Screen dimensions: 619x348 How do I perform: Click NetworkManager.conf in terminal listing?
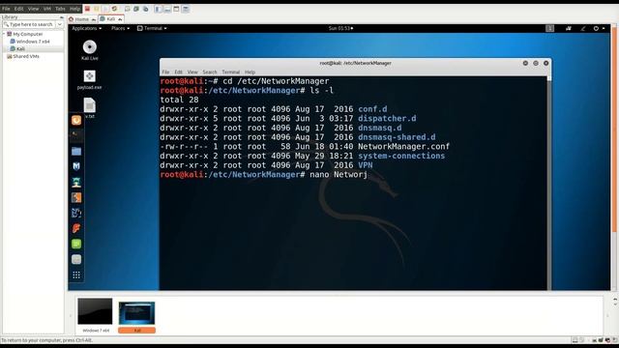(403, 146)
